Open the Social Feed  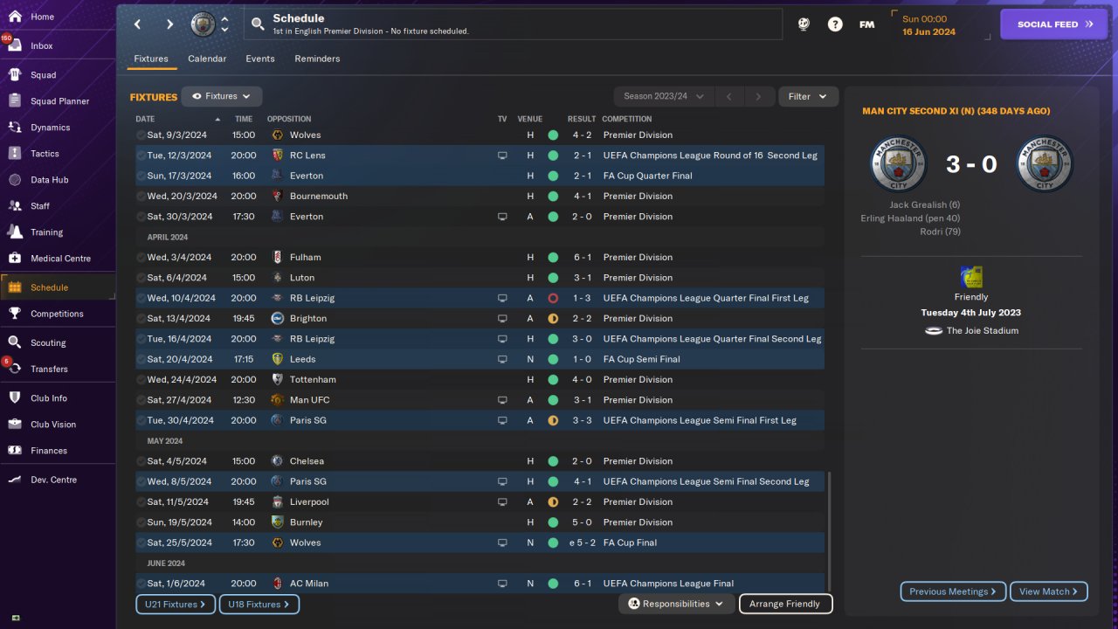coord(1054,24)
